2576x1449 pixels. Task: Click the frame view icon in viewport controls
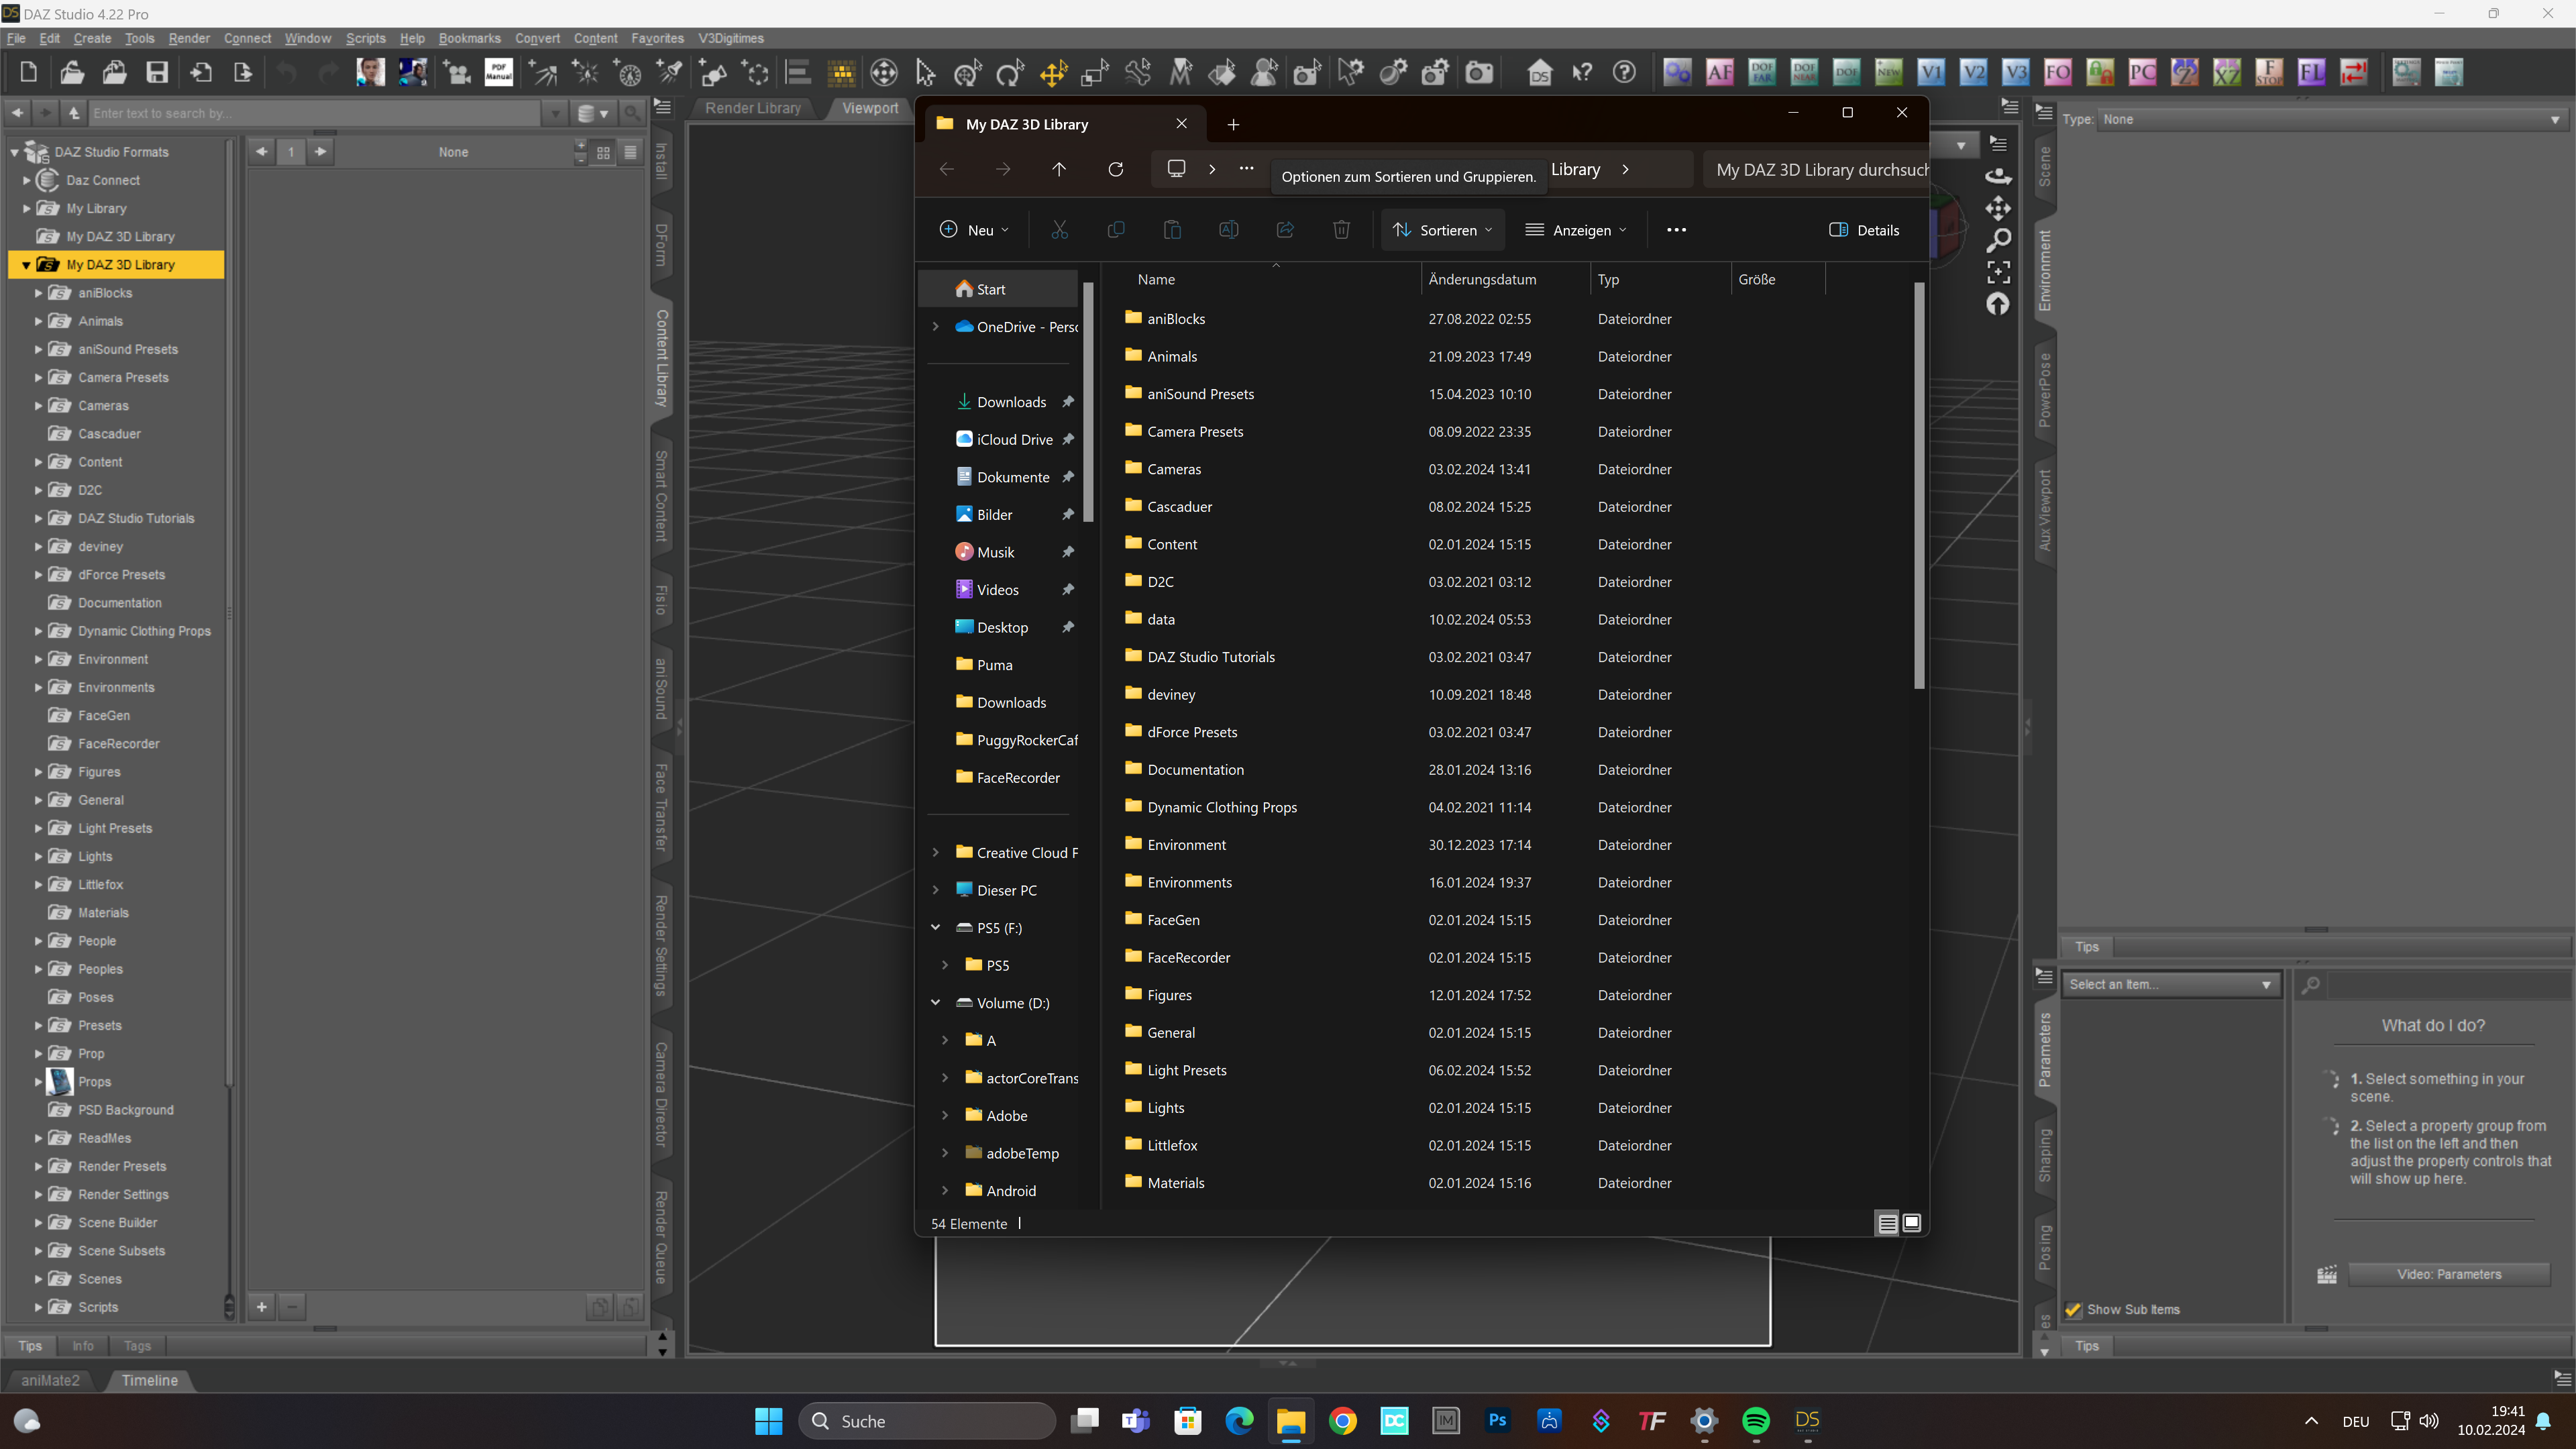(x=1998, y=272)
